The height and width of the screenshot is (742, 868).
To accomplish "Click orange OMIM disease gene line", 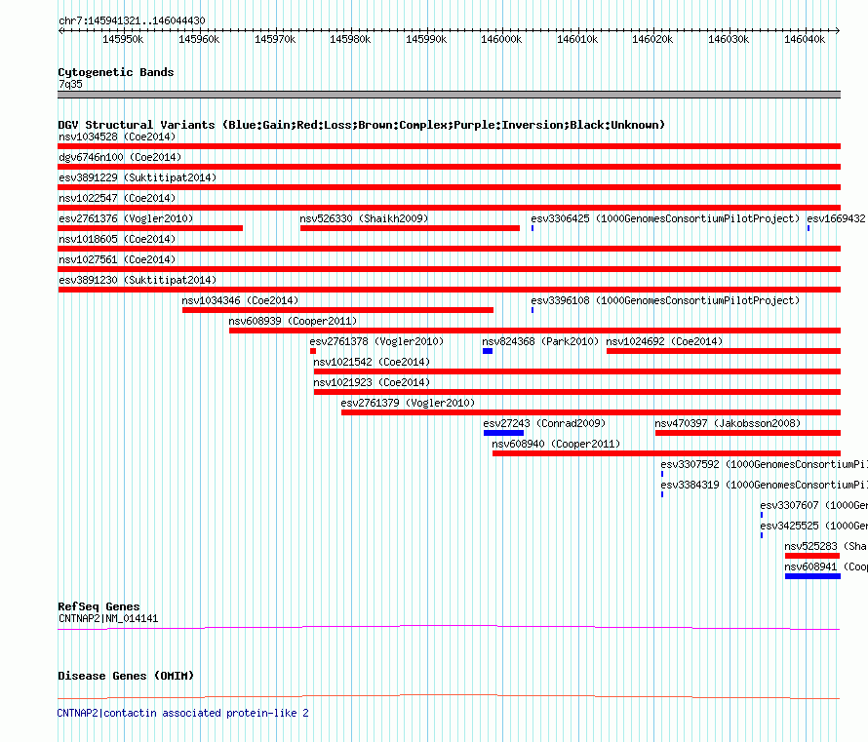I will click(449, 696).
